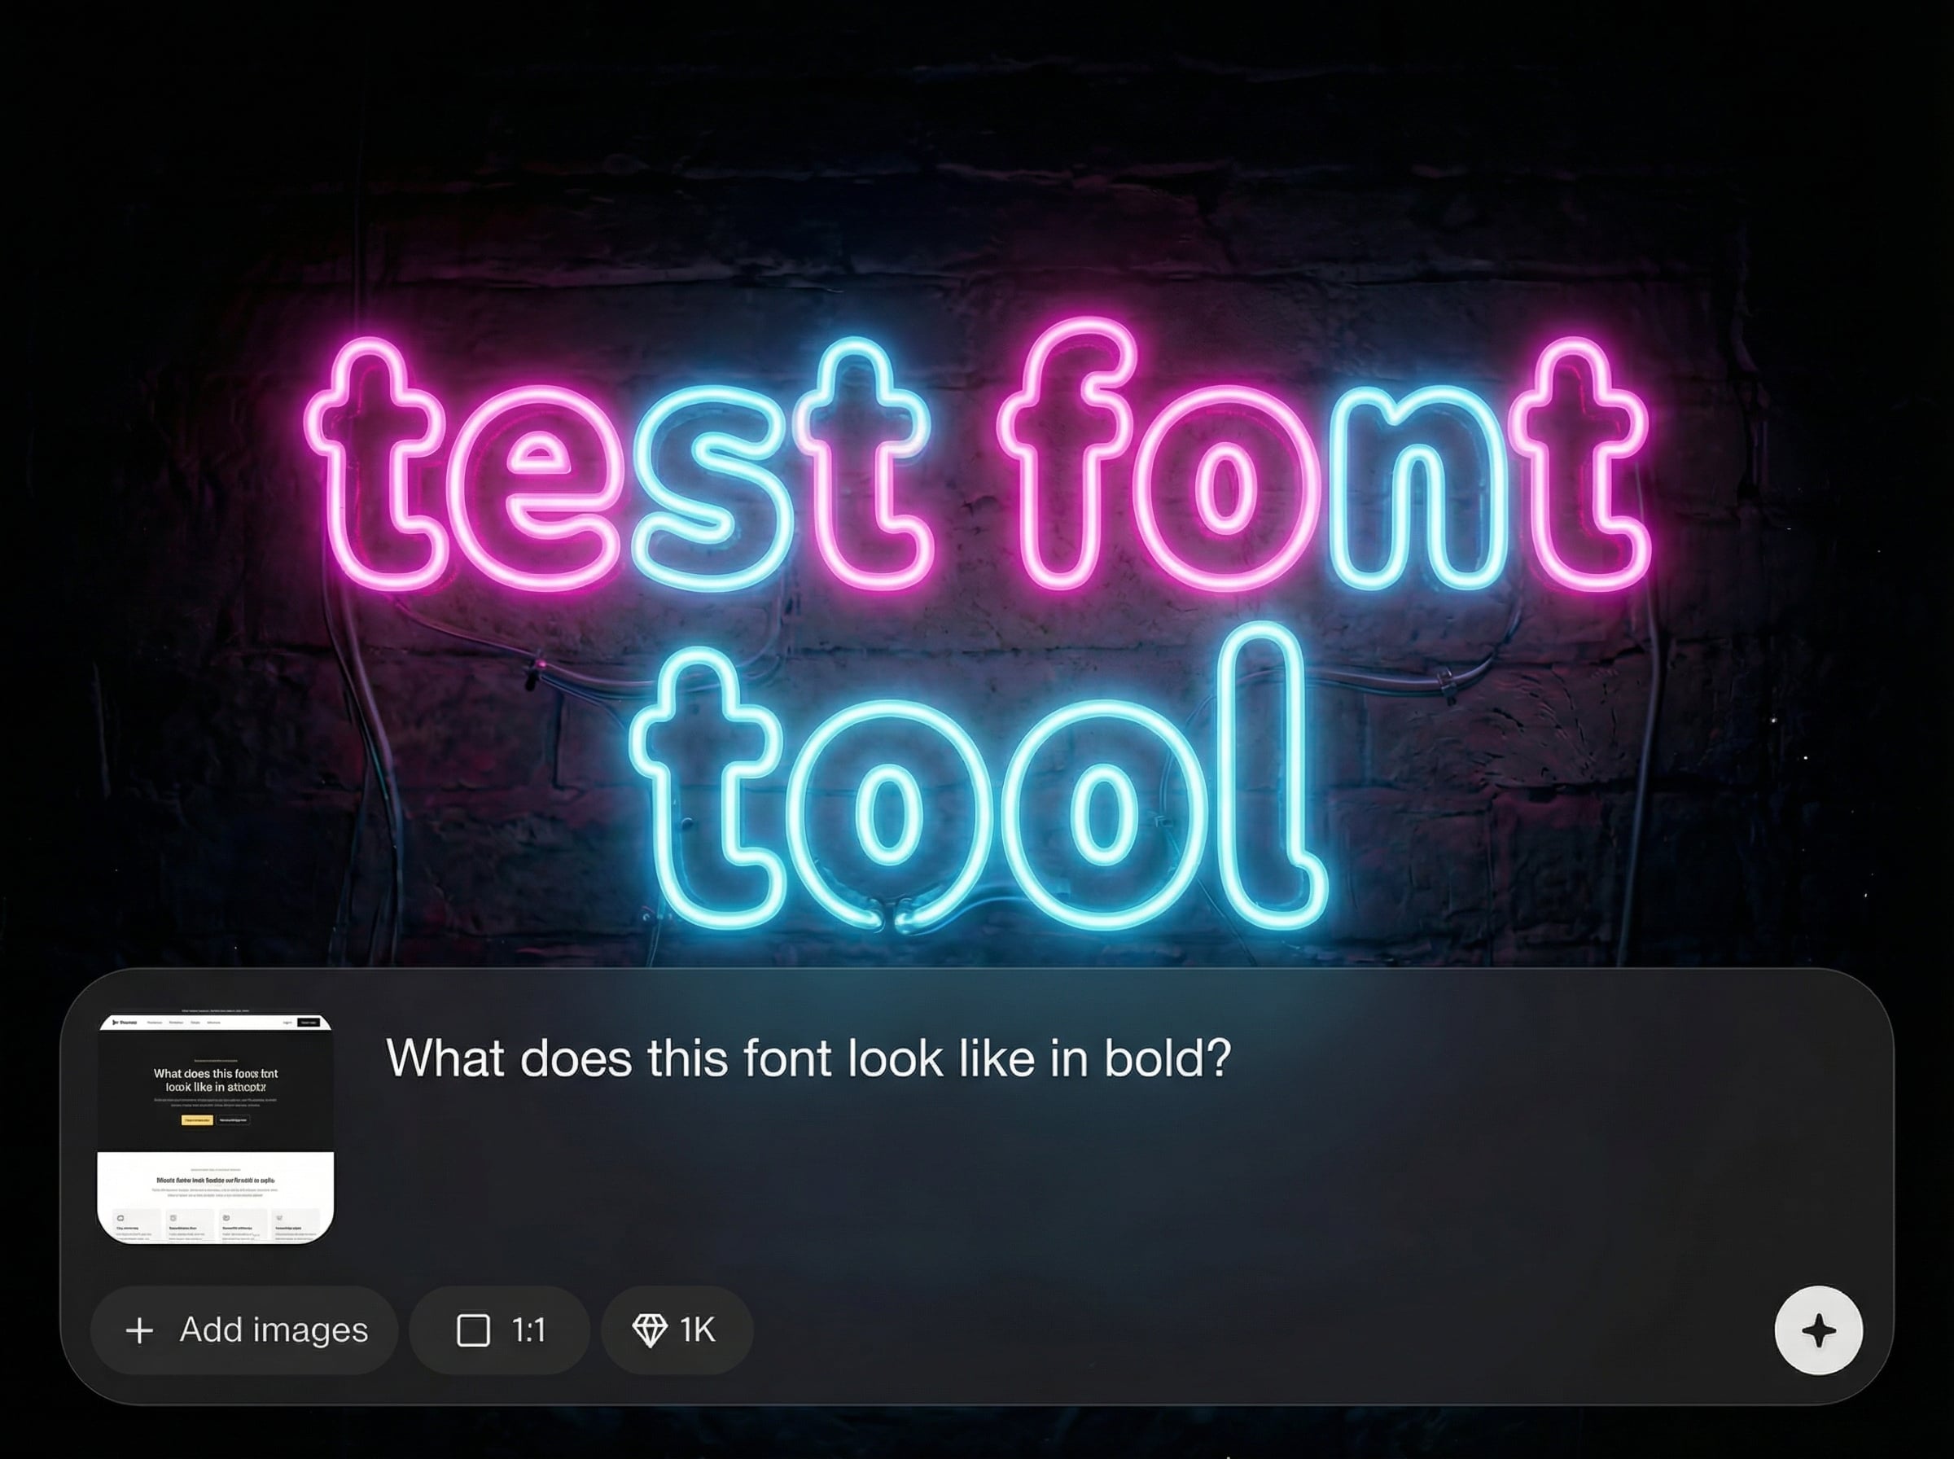This screenshot has width=1954, height=1459.
Task: Open the attached website screenshot thumbnail
Action: coord(216,1128)
